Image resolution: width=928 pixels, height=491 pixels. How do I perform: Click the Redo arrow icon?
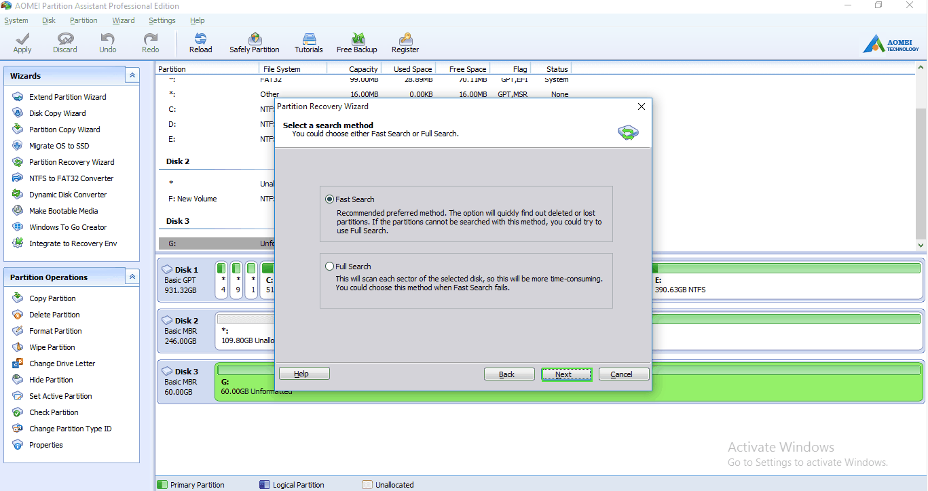point(151,39)
